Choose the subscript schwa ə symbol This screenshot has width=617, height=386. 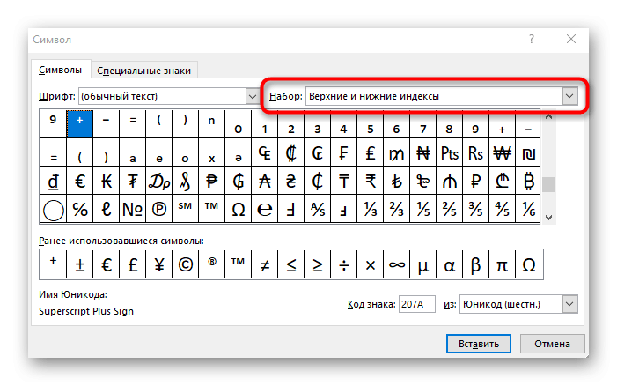[x=238, y=152]
